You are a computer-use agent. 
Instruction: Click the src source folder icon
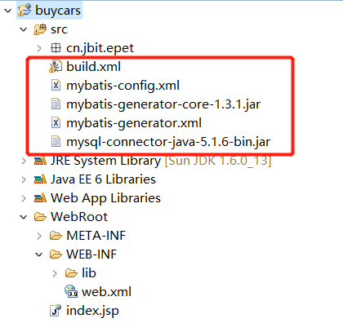(x=40, y=29)
